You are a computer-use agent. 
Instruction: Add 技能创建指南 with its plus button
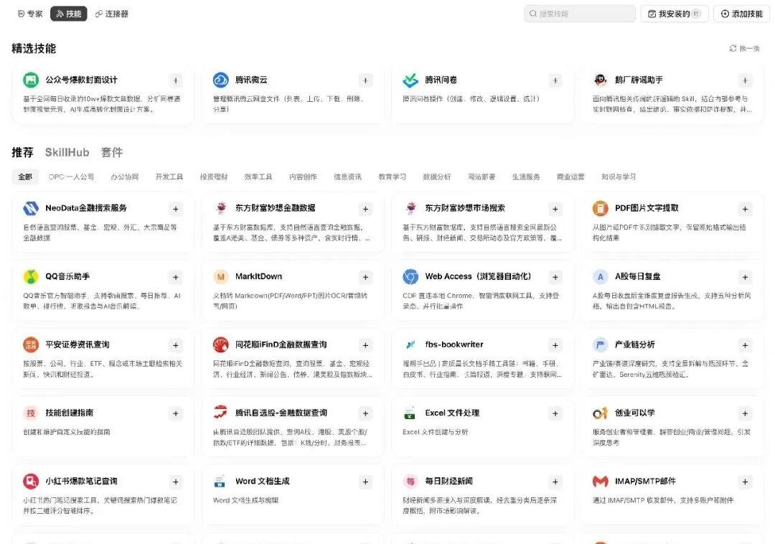176,413
